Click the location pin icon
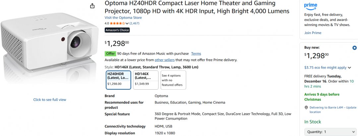 306,108
